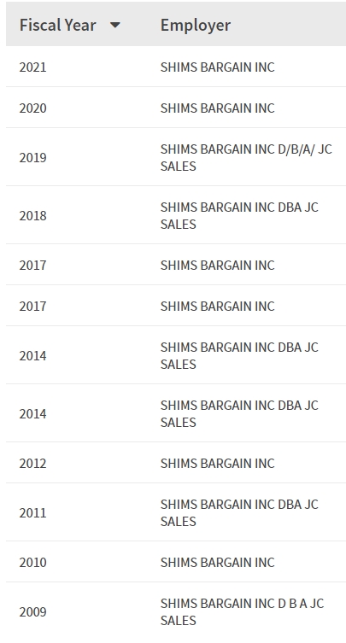The width and height of the screenshot is (346, 643).
Task: Select the 2012 row employer SHIMS BARGAIN INC
Action: 218,463
